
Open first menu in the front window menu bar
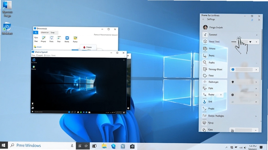(33, 55)
